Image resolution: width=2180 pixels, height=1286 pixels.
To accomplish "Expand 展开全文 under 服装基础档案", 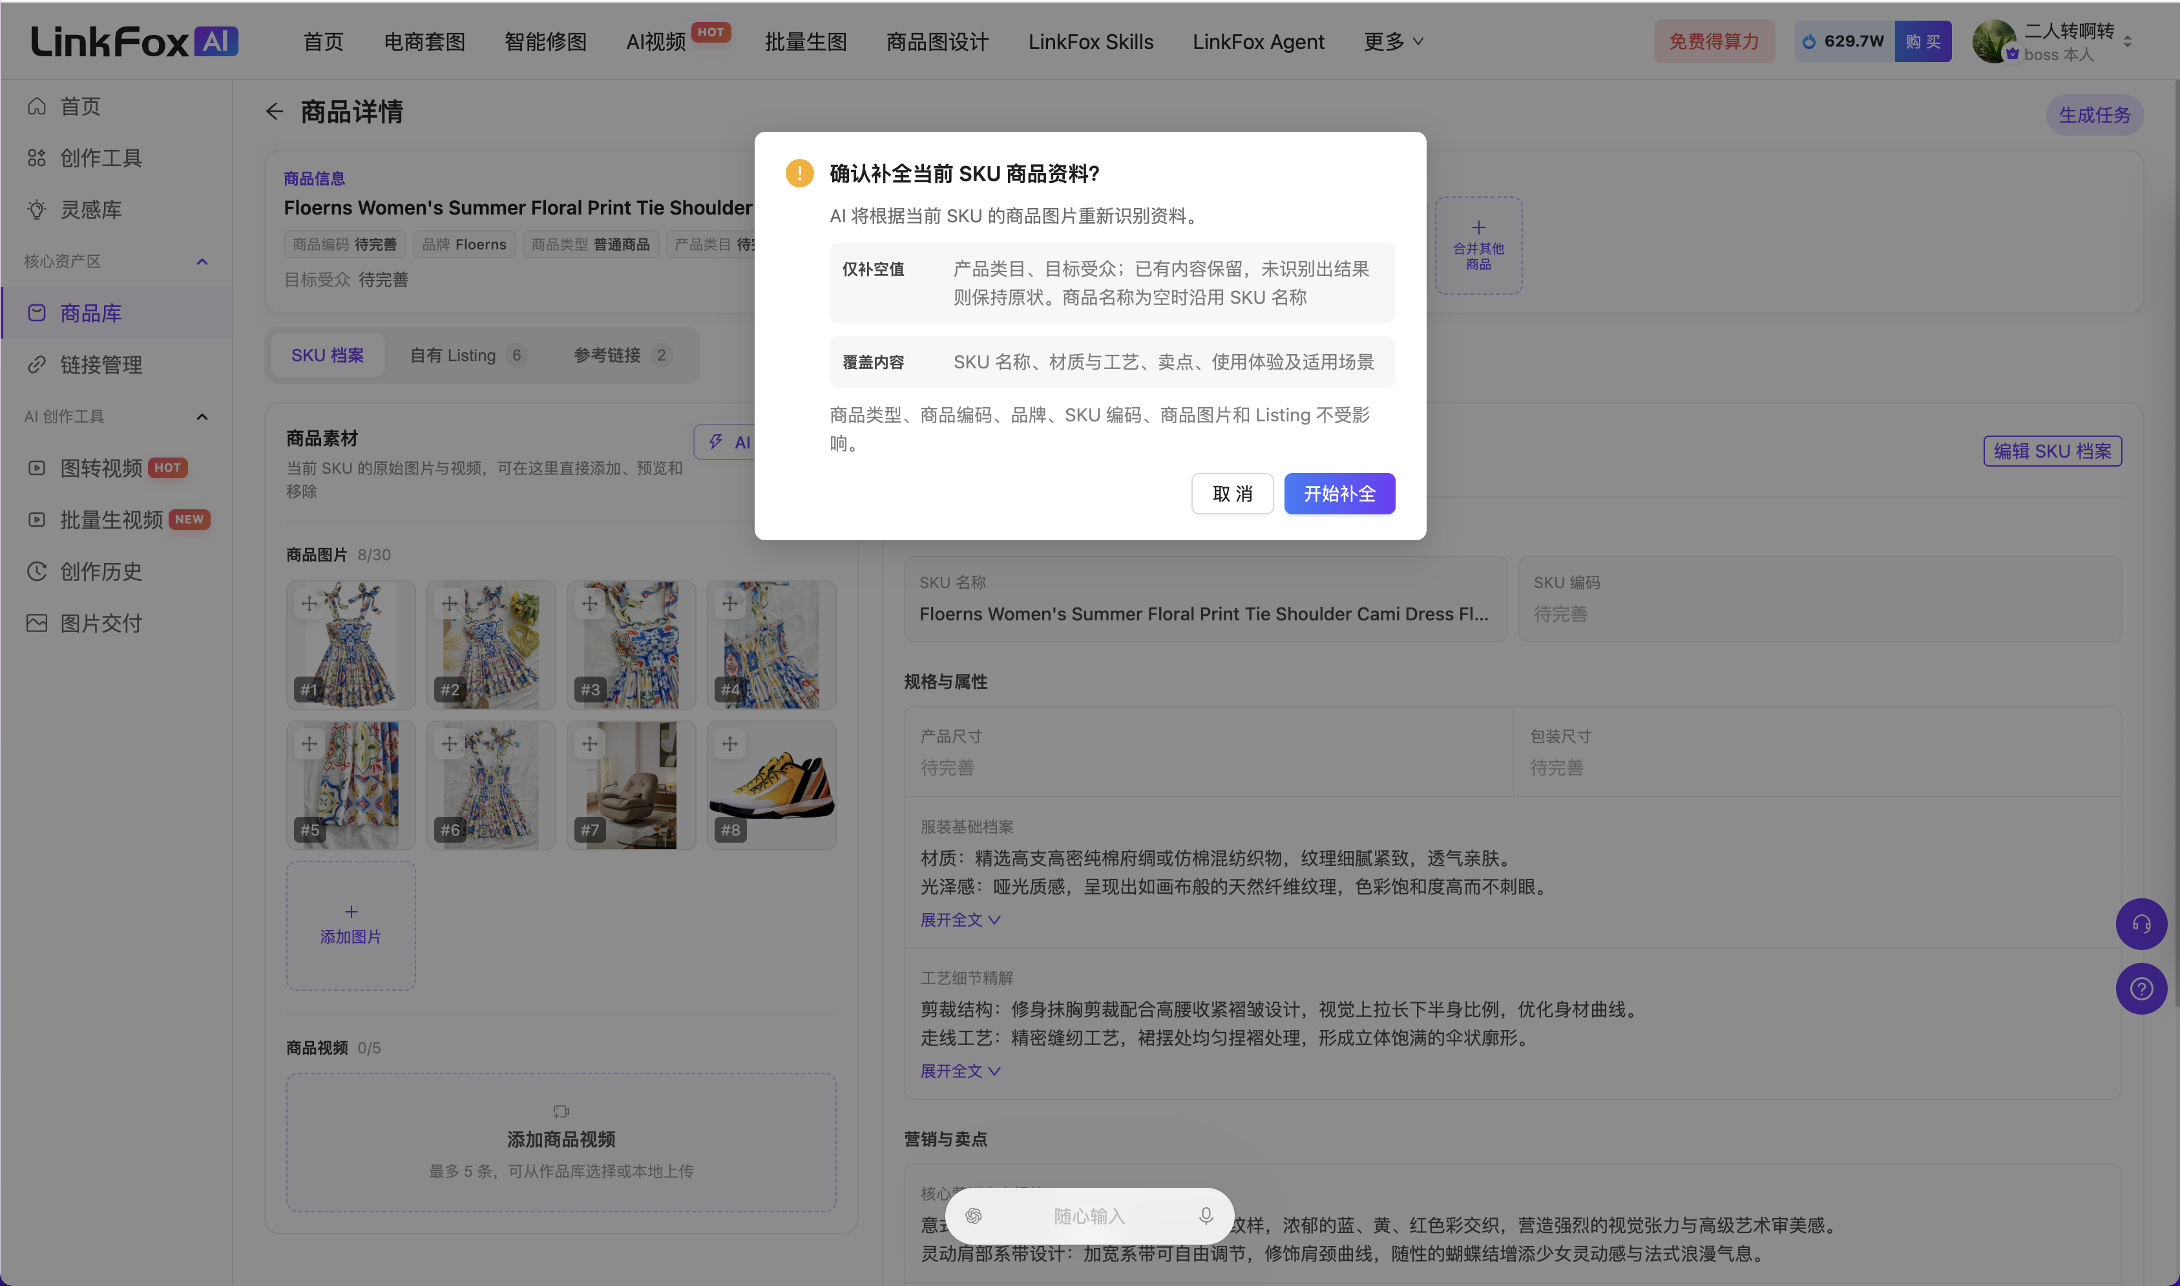I will click(x=959, y=920).
